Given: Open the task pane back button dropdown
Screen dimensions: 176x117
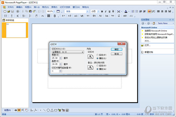Looking at the screenshot, I should (145, 23).
